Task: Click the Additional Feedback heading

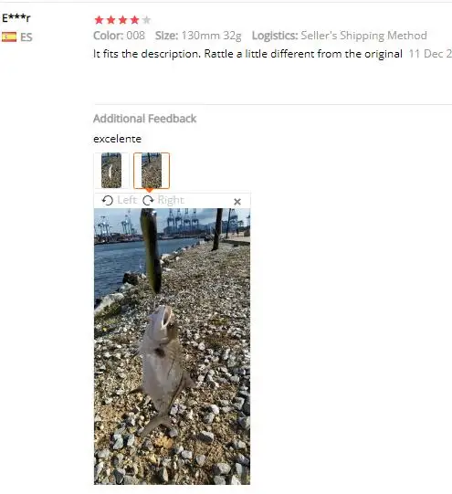Action: pos(145,119)
